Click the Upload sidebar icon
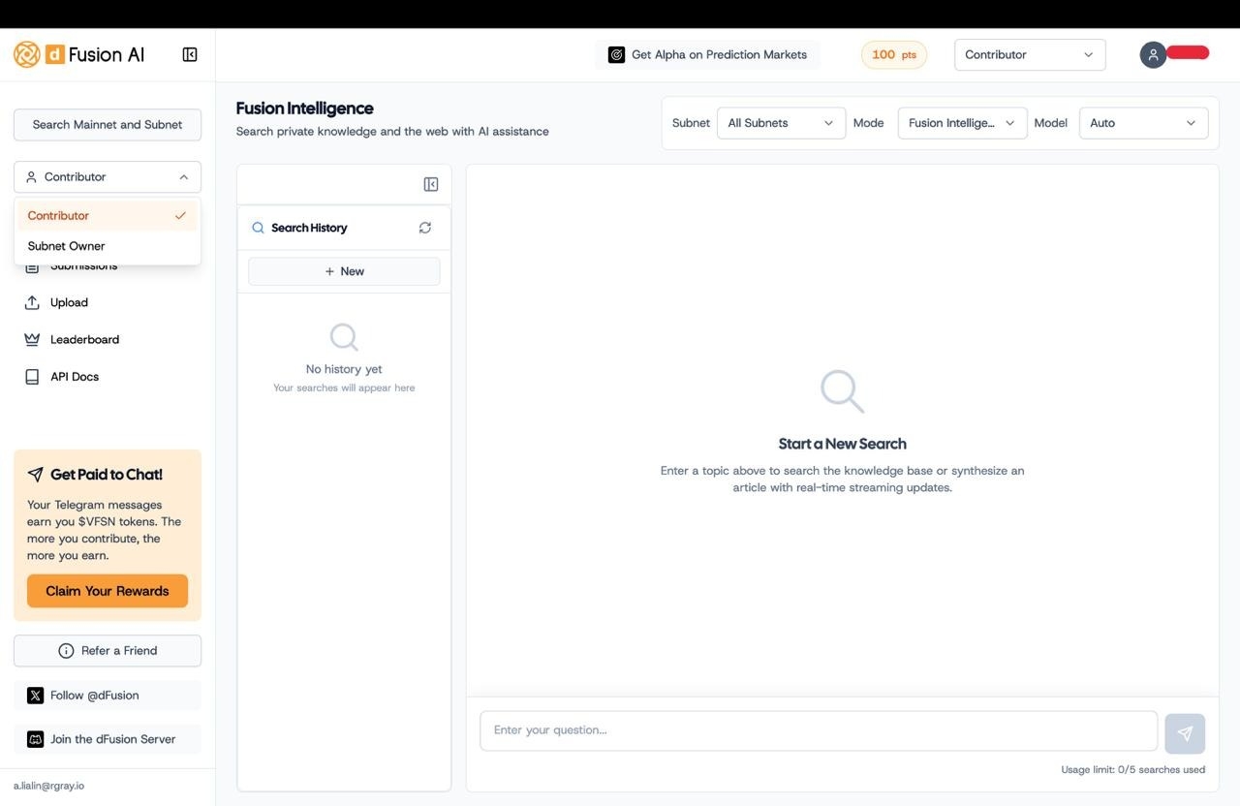1240x806 pixels. 32,302
